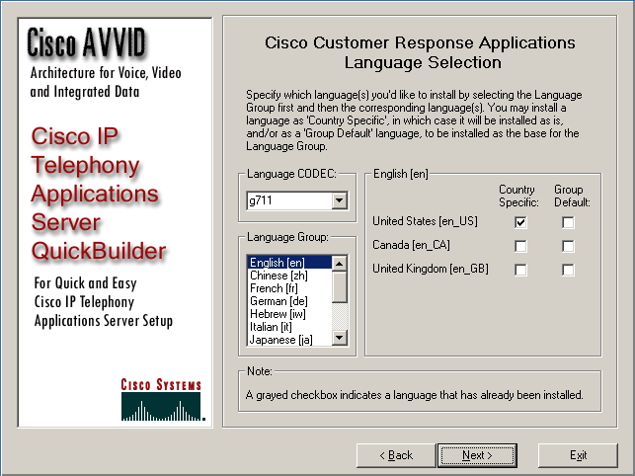Viewport: 635px width, 476px height.
Task: Click the language list scrollbar thumb
Action: 340,287
